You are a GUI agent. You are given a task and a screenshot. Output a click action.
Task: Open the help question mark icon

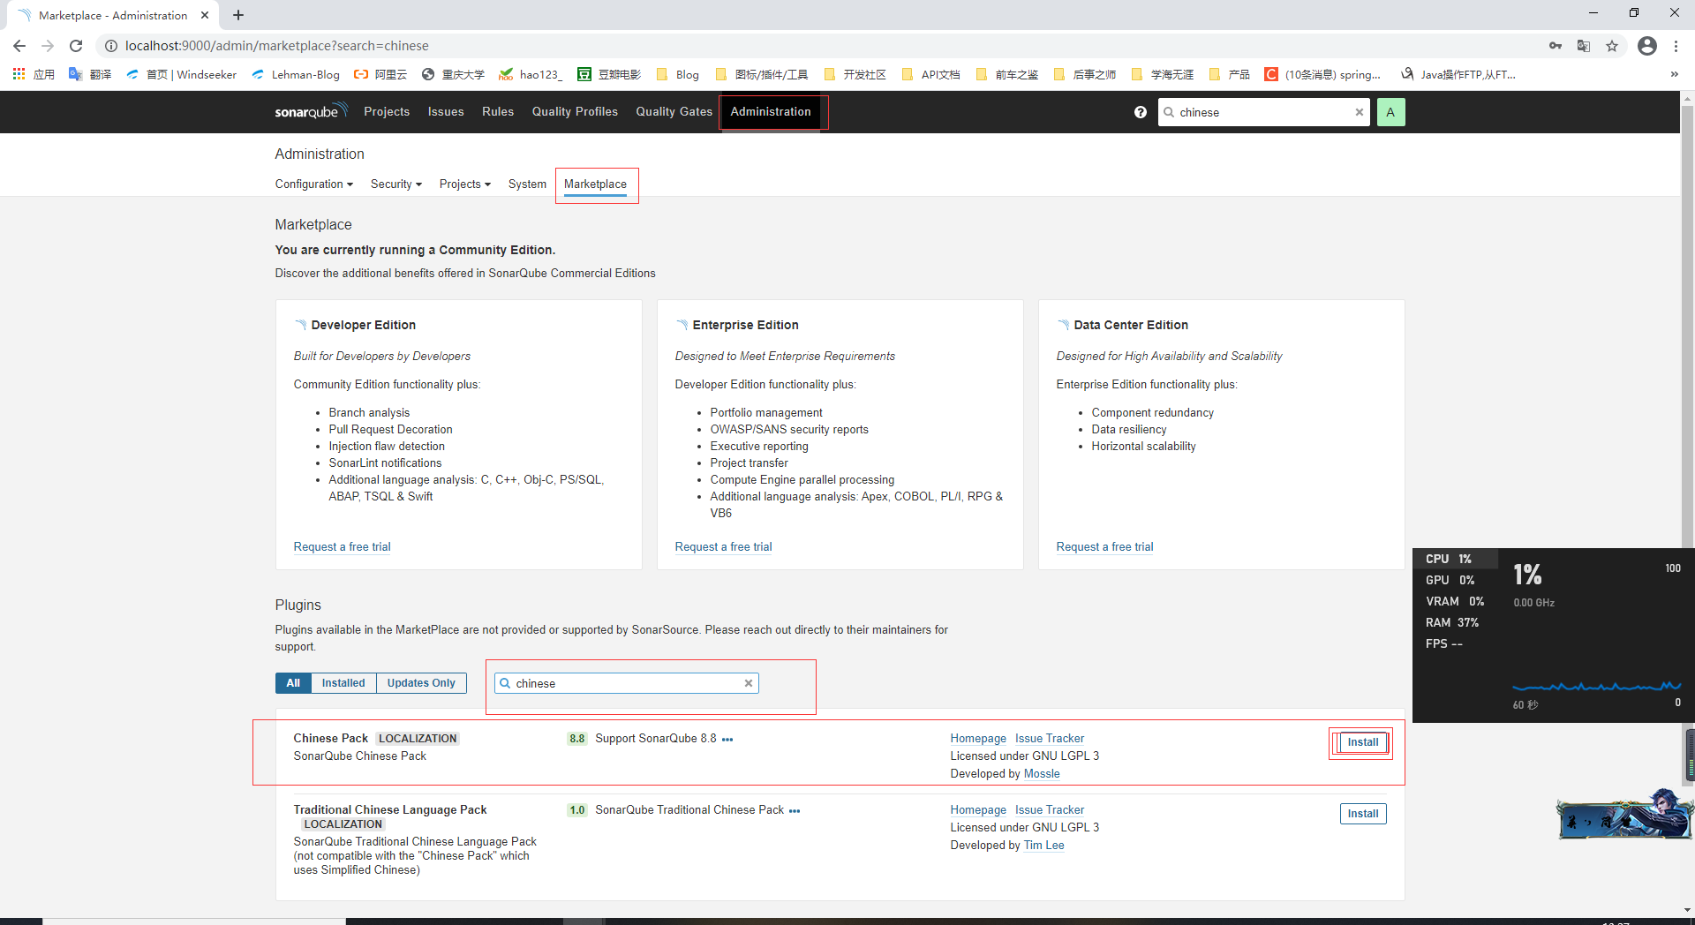coord(1140,112)
